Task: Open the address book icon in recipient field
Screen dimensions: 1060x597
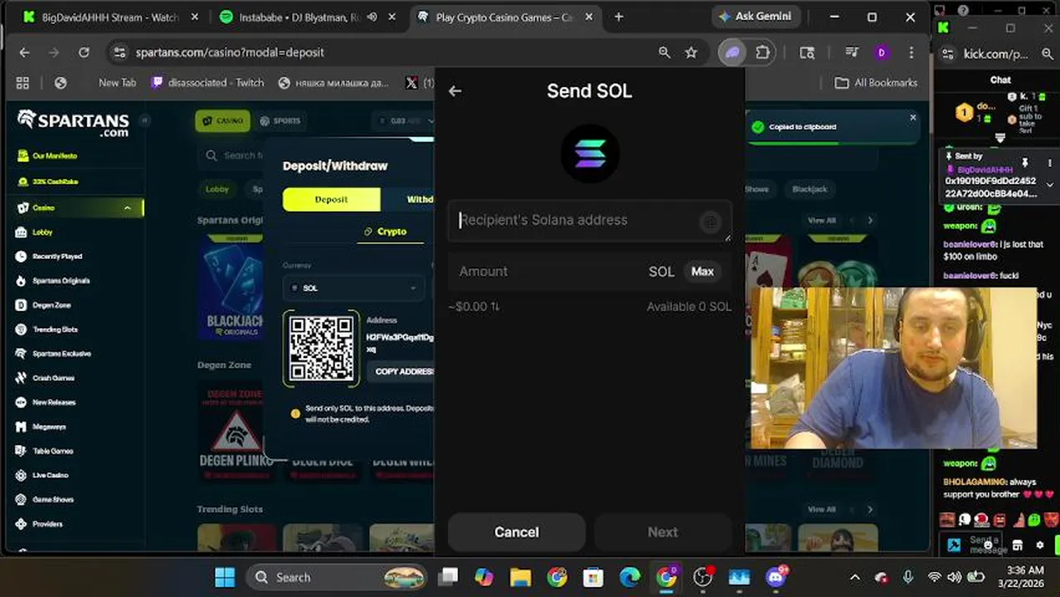Action: click(710, 221)
